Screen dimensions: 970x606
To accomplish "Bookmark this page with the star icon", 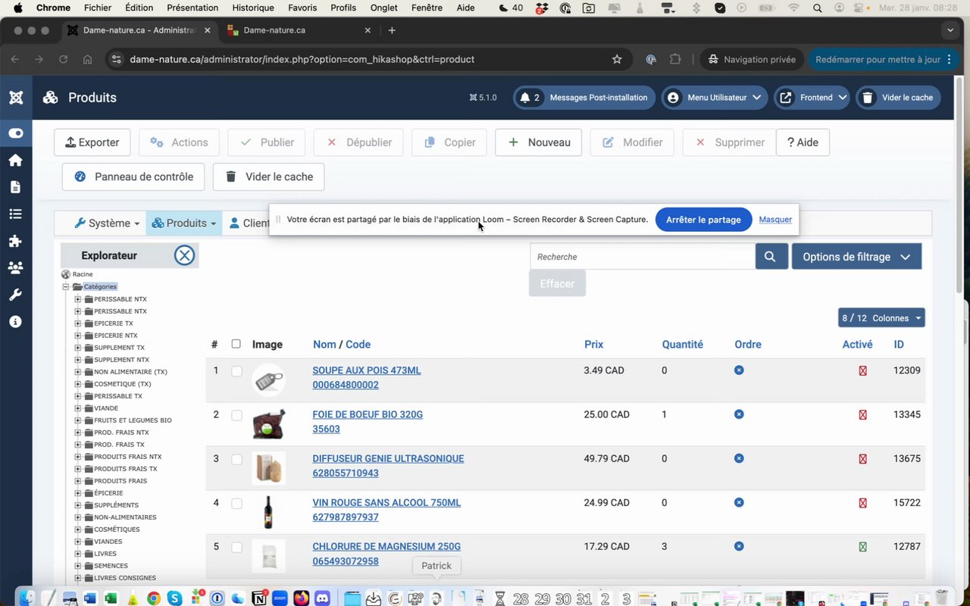I will point(617,59).
